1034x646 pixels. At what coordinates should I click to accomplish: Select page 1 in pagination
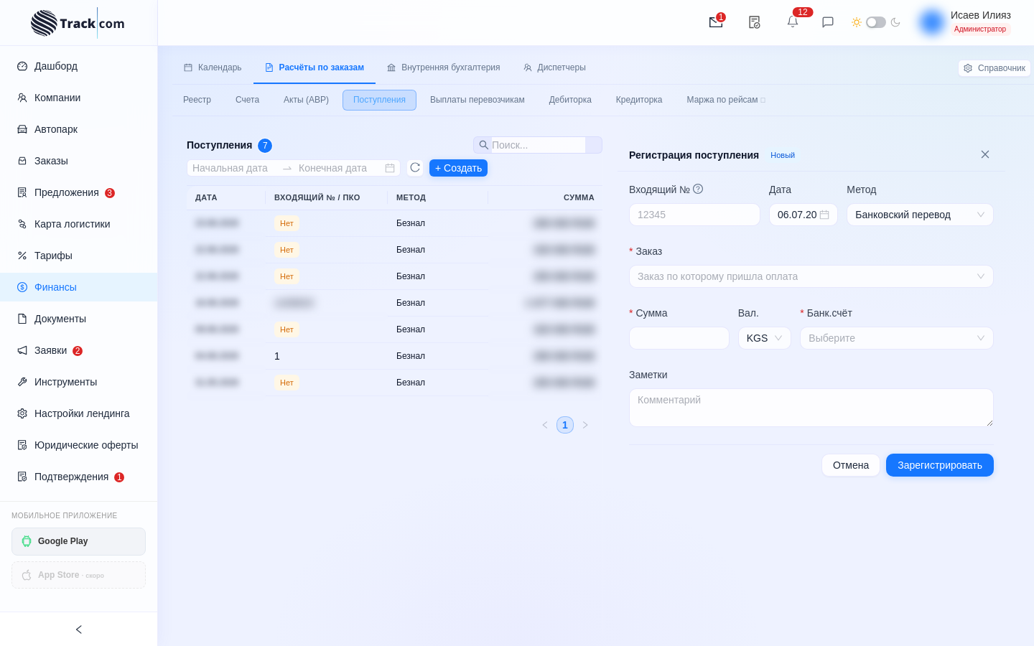(565, 425)
